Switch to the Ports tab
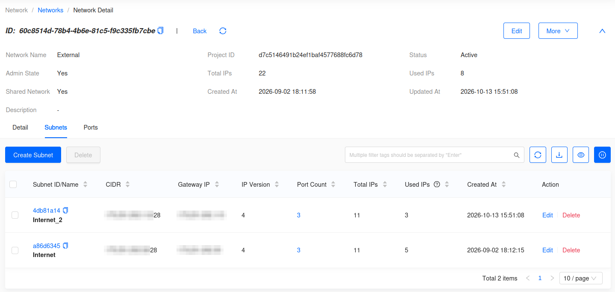Screen dimensions: 615x292 click(91, 127)
